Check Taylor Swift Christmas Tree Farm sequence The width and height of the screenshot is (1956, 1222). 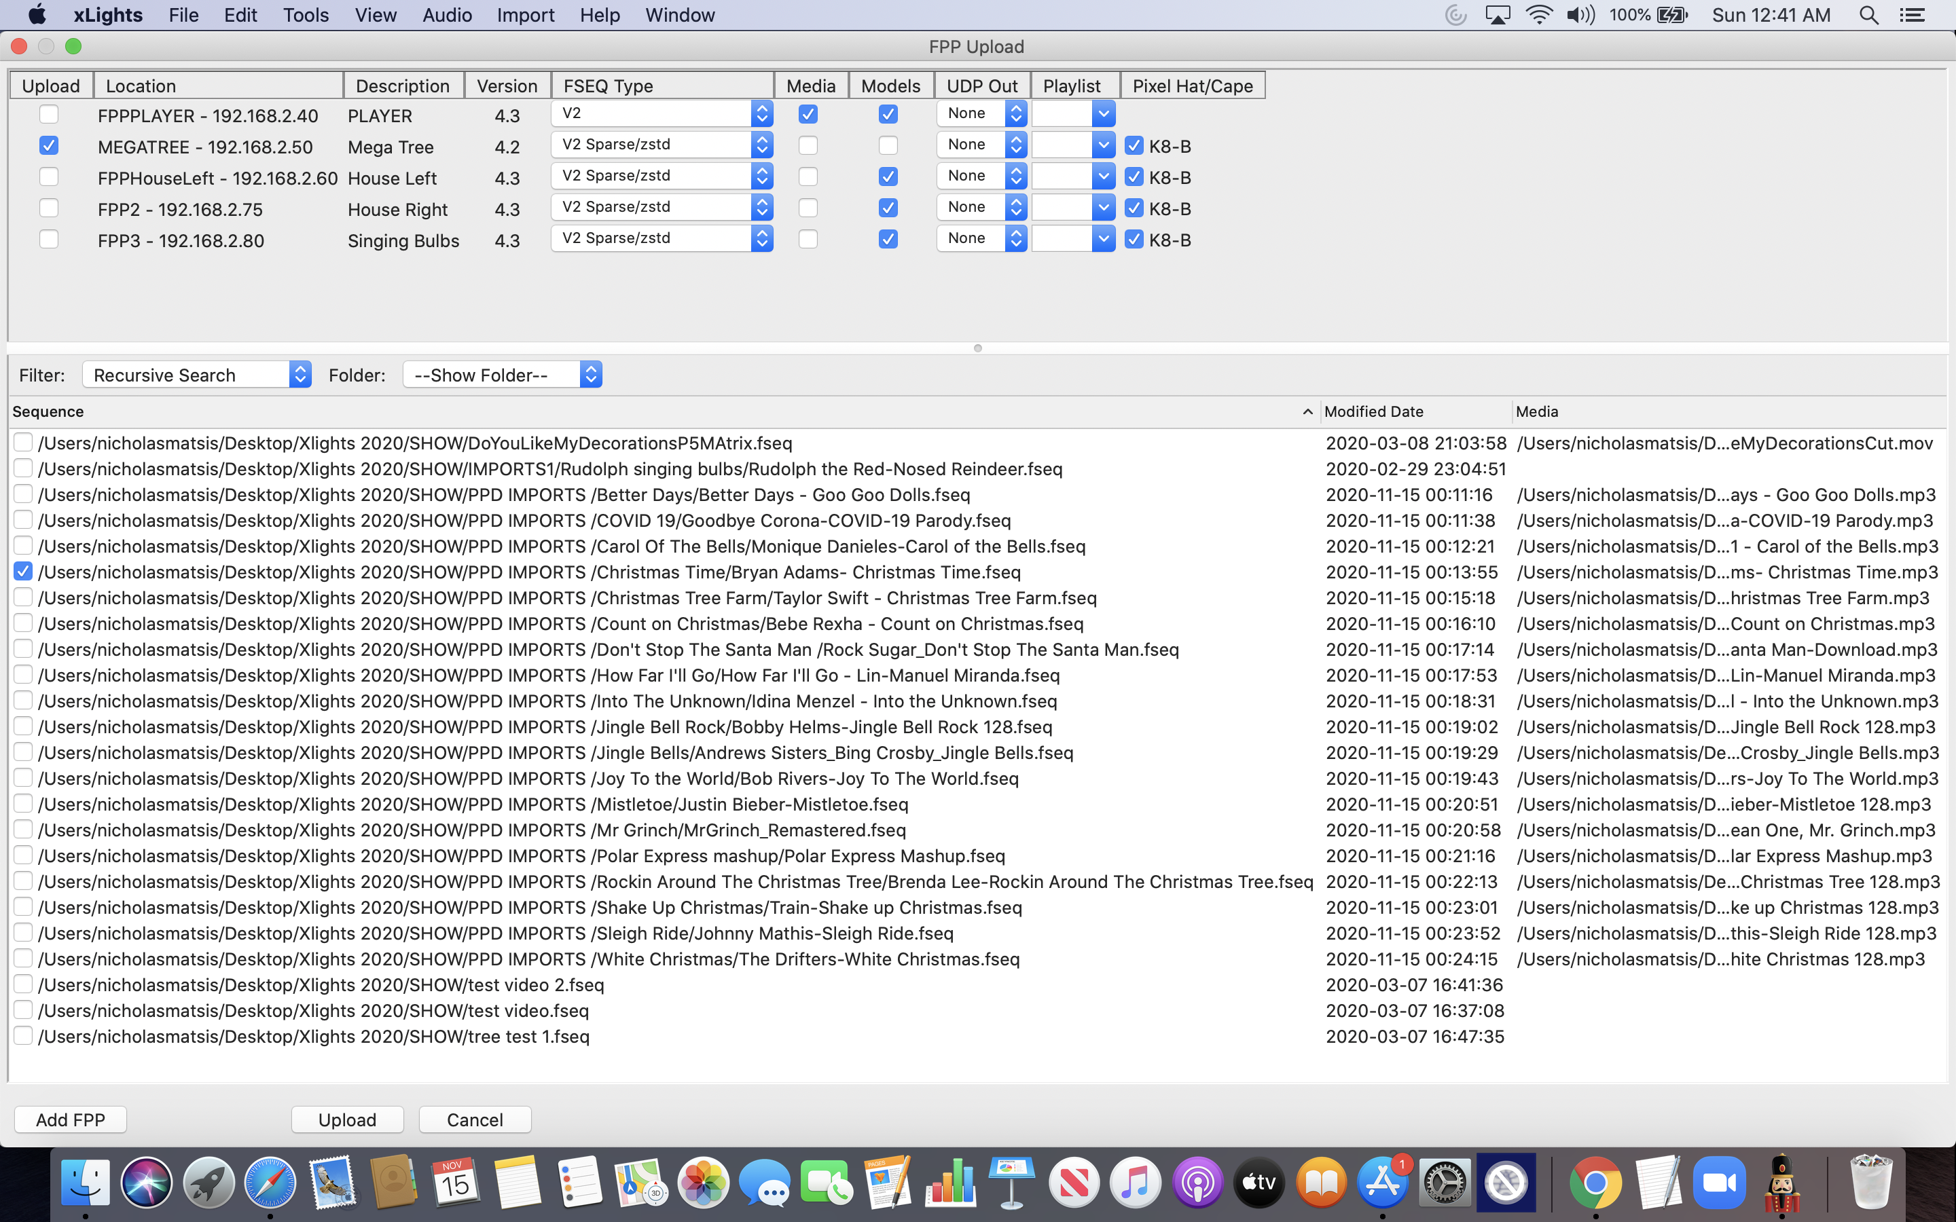22,597
